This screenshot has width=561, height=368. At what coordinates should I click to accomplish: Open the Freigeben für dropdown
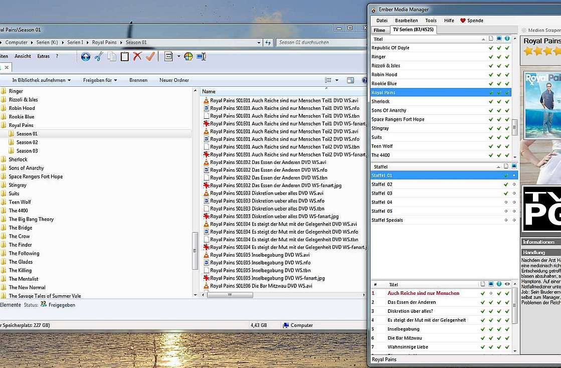pos(100,80)
